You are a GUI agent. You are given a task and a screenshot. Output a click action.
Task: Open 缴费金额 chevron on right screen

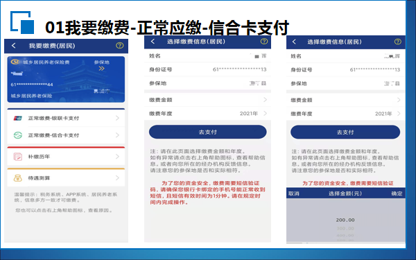399,100
